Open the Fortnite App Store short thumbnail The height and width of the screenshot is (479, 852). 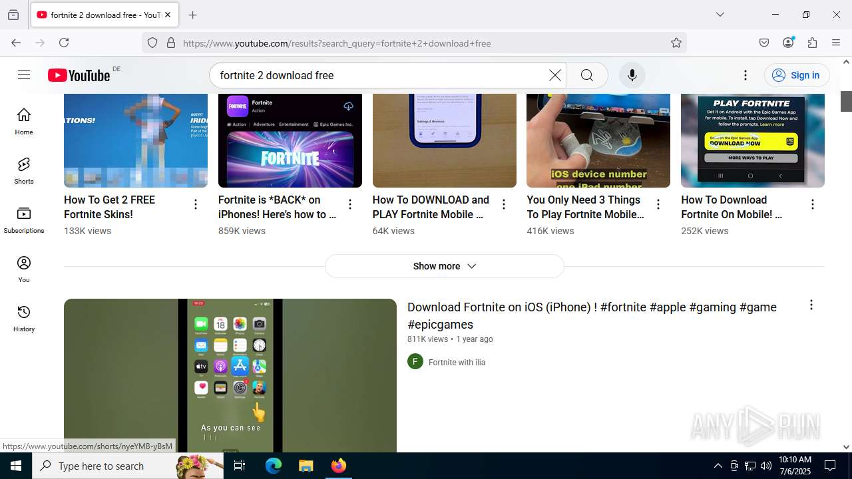click(290, 140)
